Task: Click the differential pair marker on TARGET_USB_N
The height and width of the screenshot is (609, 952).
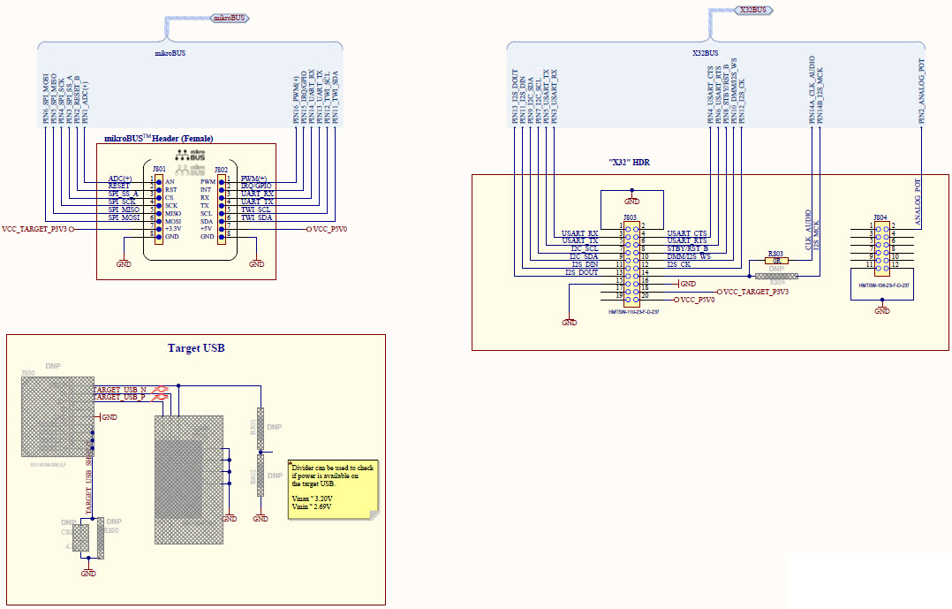Action: coord(161,389)
